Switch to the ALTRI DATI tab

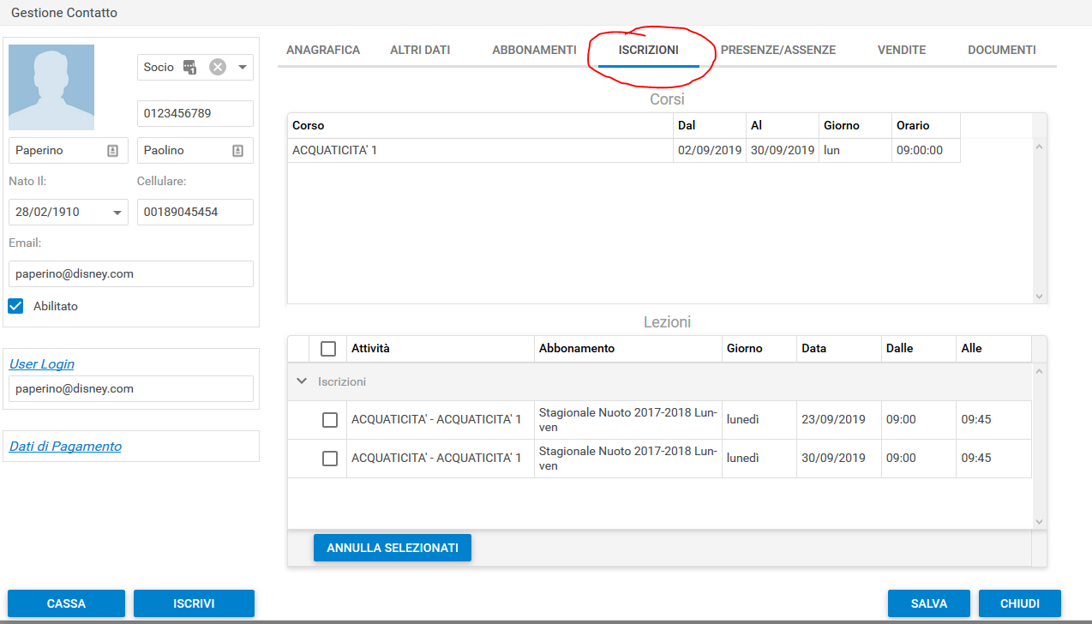(x=420, y=50)
